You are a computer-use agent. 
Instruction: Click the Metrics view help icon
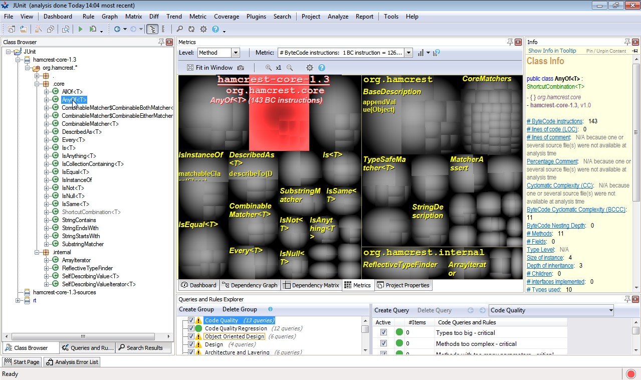322,68
